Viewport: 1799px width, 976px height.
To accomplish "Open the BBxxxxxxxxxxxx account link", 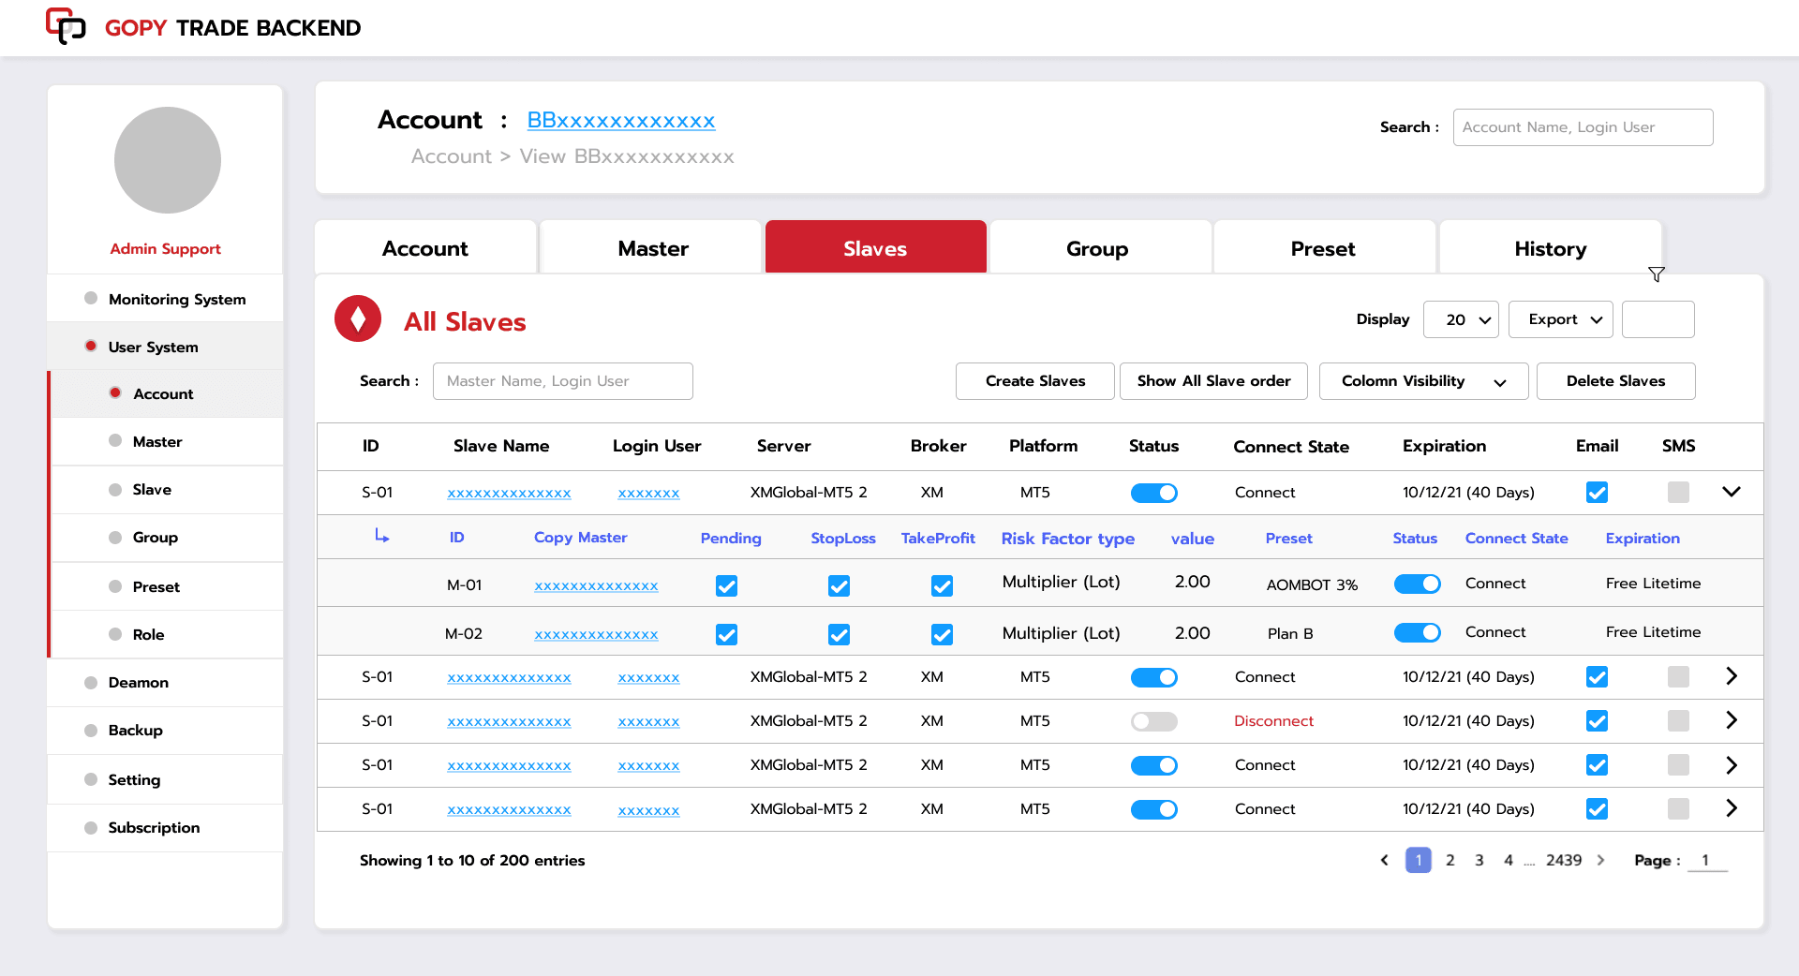I will 620,121.
